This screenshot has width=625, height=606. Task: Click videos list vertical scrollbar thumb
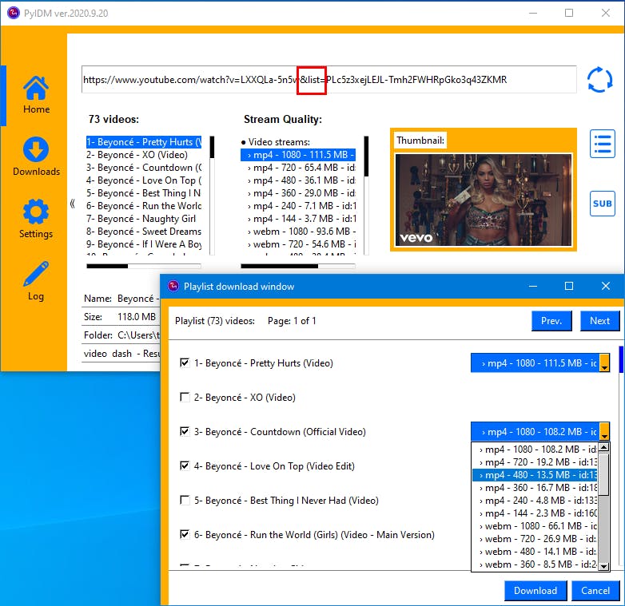coord(212,147)
